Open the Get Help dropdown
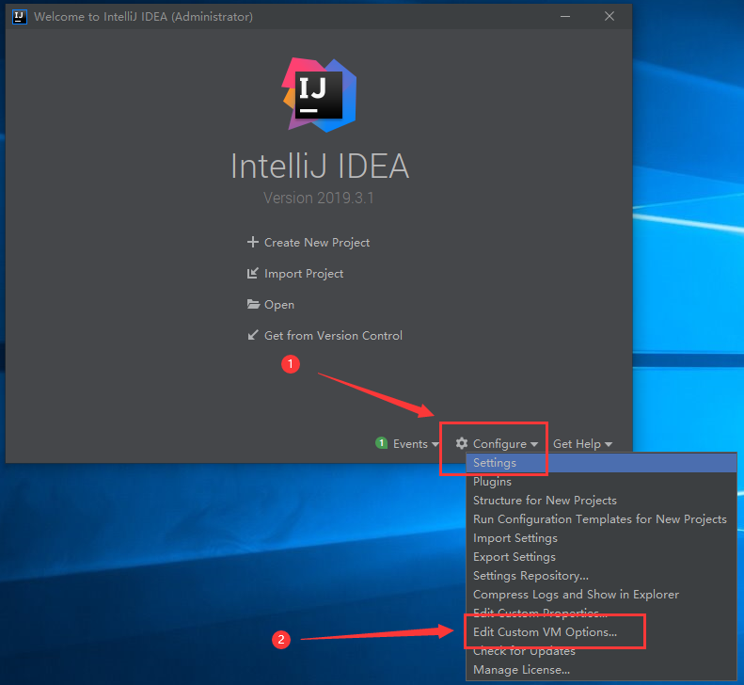The image size is (744, 685). [582, 444]
